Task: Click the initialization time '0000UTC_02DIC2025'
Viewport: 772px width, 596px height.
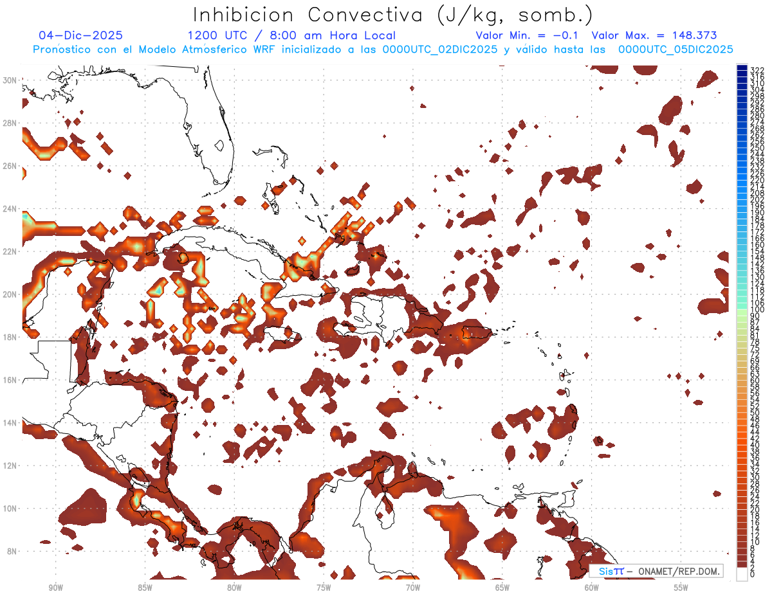Action: tap(440, 50)
